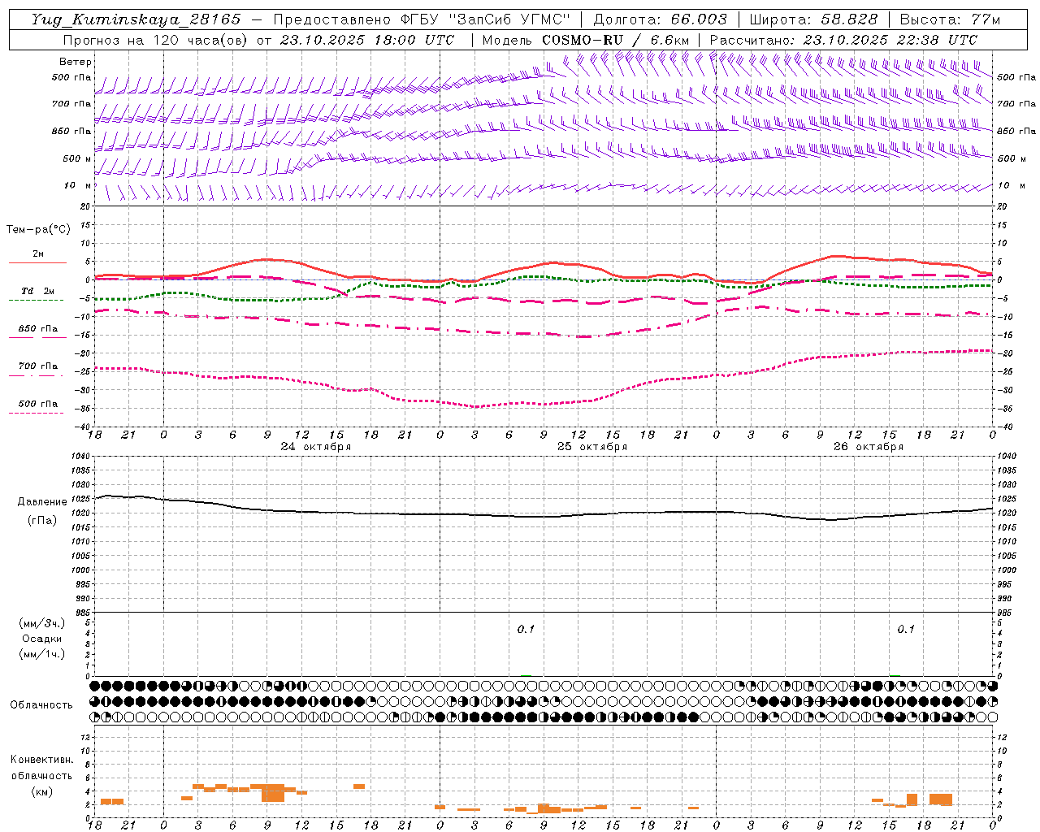1040x832 pixels.
Task: Click the left 500 гПа wind level label
Action: [71, 77]
